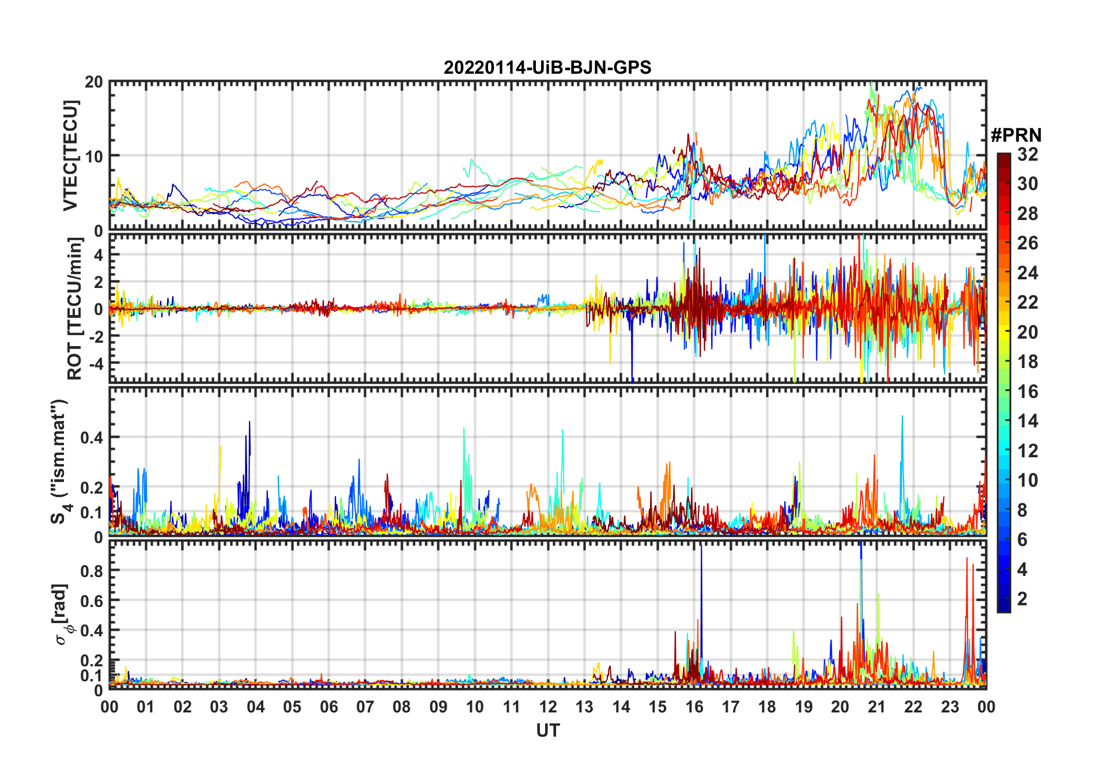The width and height of the screenshot is (1096, 766).
Task: Click the -4 tick on ROT axis
Action: click(96, 363)
